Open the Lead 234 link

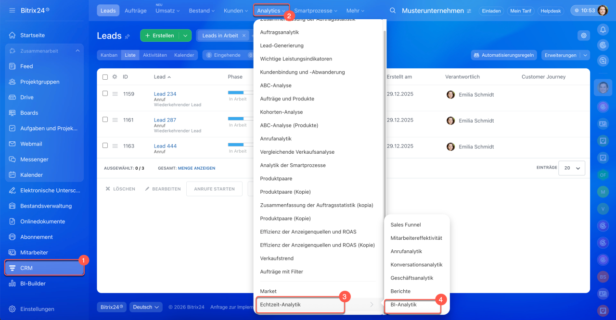tap(165, 94)
